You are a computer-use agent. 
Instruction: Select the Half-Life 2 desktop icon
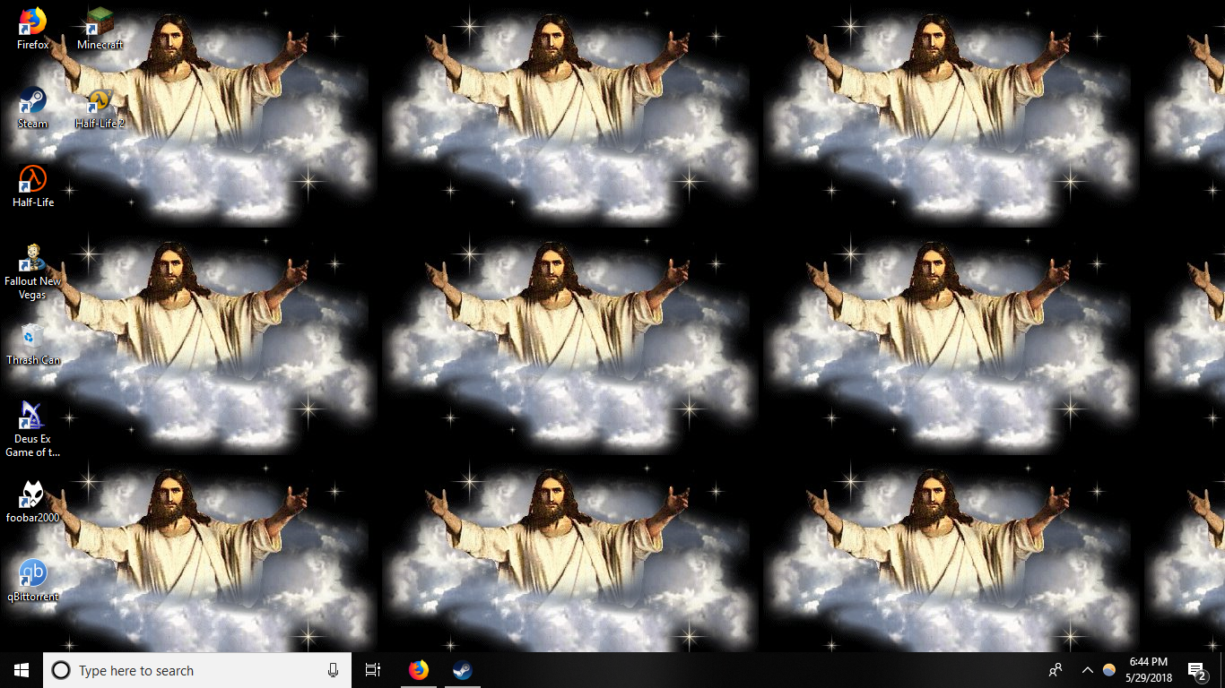(100, 107)
